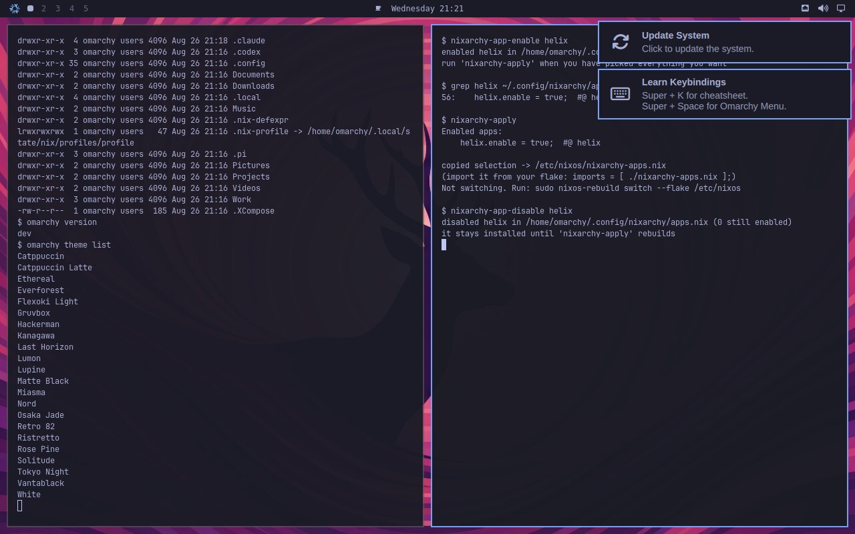The image size is (855, 534).
Task: Click 'Click to update the system.' text
Action: coord(697,49)
